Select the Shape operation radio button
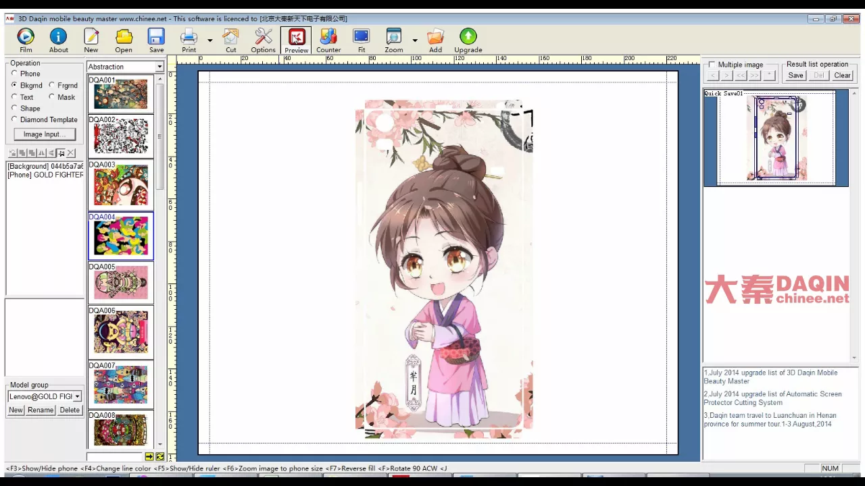Image resolution: width=865 pixels, height=486 pixels. coord(14,108)
